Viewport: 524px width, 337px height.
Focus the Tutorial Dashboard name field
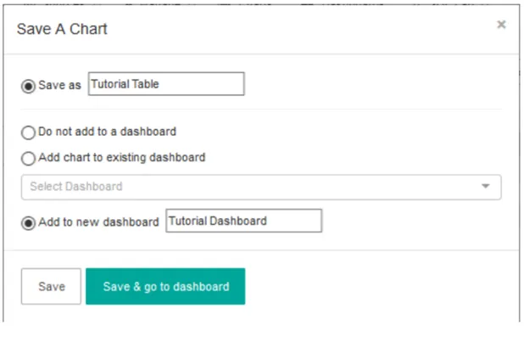(243, 221)
